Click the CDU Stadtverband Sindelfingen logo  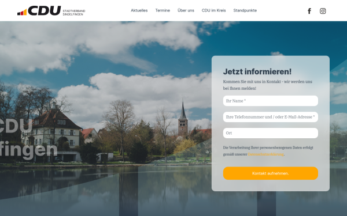tap(51, 11)
